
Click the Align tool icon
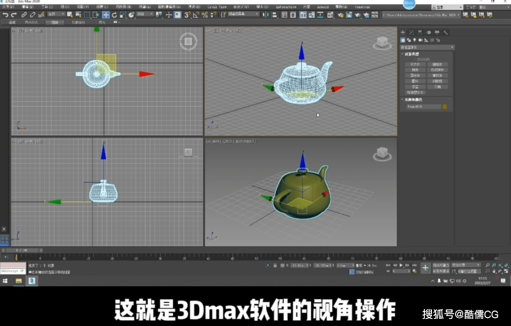click(274, 15)
